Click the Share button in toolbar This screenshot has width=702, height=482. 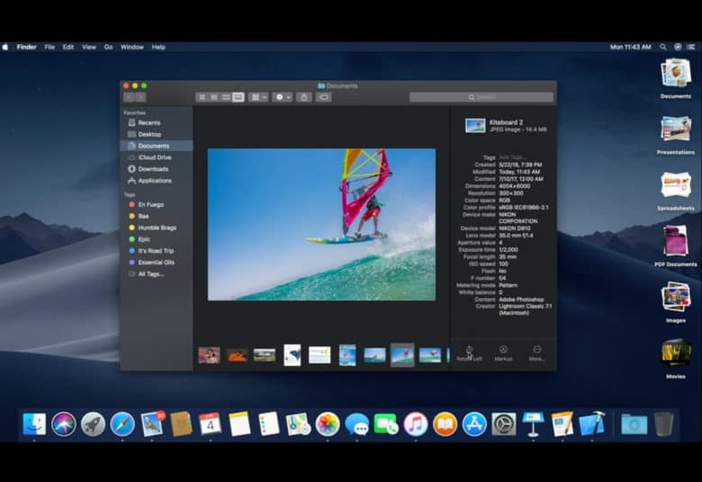pyautogui.click(x=304, y=97)
